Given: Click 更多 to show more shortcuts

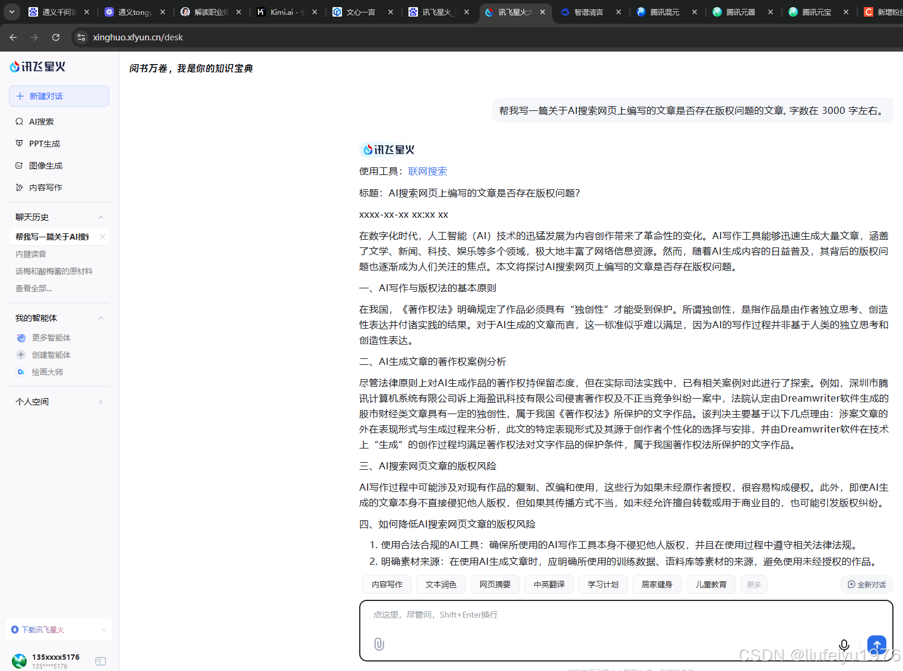Looking at the screenshot, I should (754, 584).
